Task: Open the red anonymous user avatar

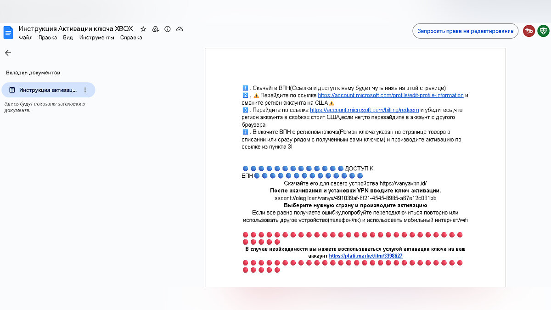Action: click(x=529, y=31)
